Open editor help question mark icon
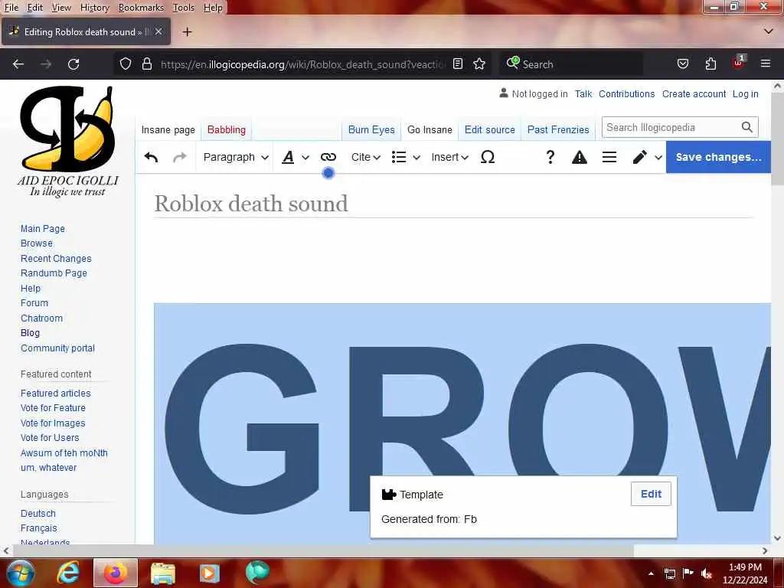The width and height of the screenshot is (784, 588). (550, 157)
